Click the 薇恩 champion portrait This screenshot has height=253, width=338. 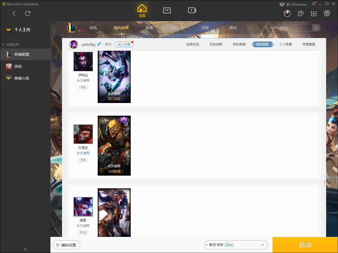(83, 207)
